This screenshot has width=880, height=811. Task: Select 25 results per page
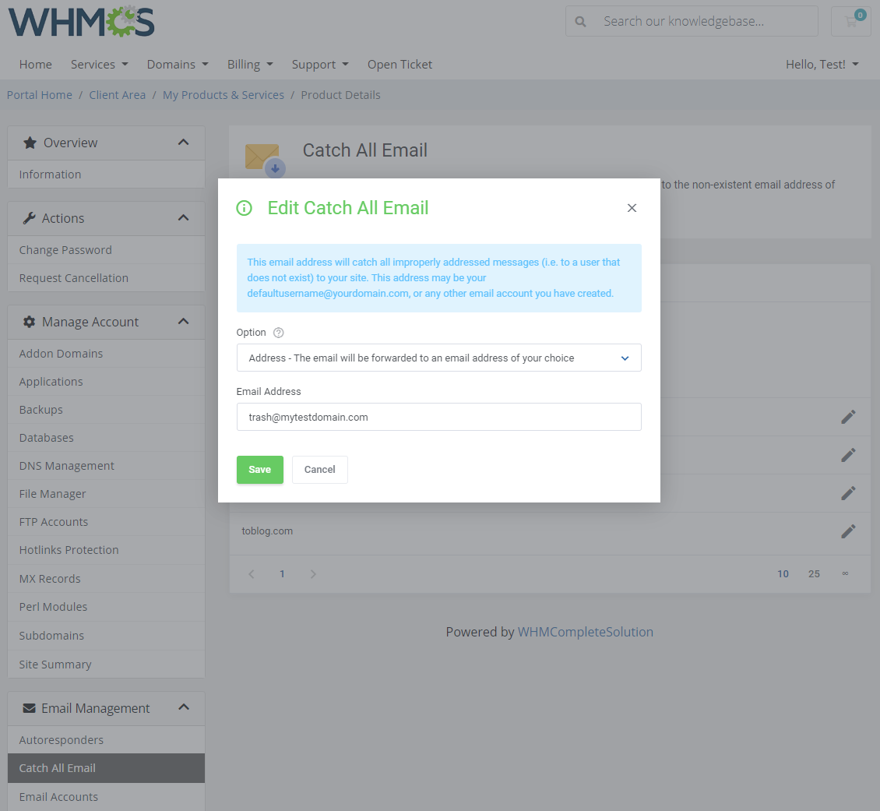pyautogui.click(x=814, y=573)
